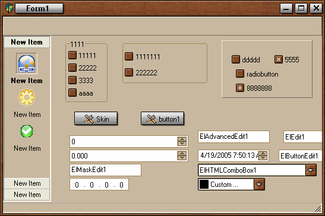
Task: Click into the ElButtonEdit1 field
Action: [301, 155]
